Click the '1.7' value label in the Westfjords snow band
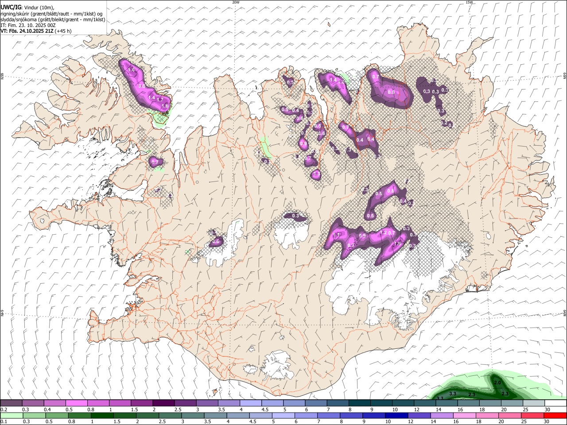This screenshot has width=567, height=425. (x=160, y=100)
